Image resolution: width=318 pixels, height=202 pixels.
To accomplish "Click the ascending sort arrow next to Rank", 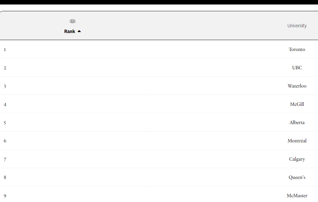I will [79, 31].
